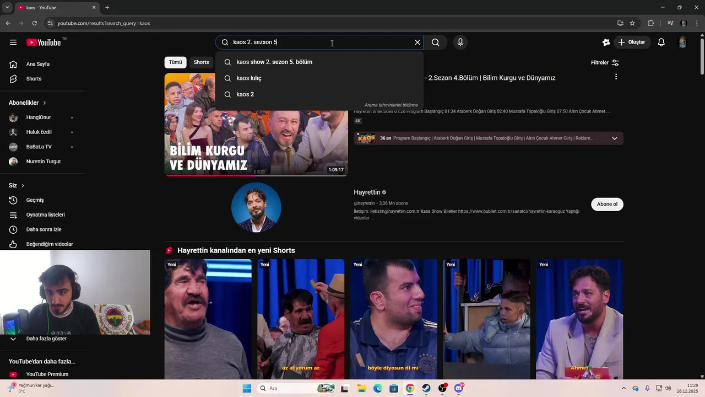705x397 pixels.
Task: Open Chrome media controls icon
Action: click(670, 23)
